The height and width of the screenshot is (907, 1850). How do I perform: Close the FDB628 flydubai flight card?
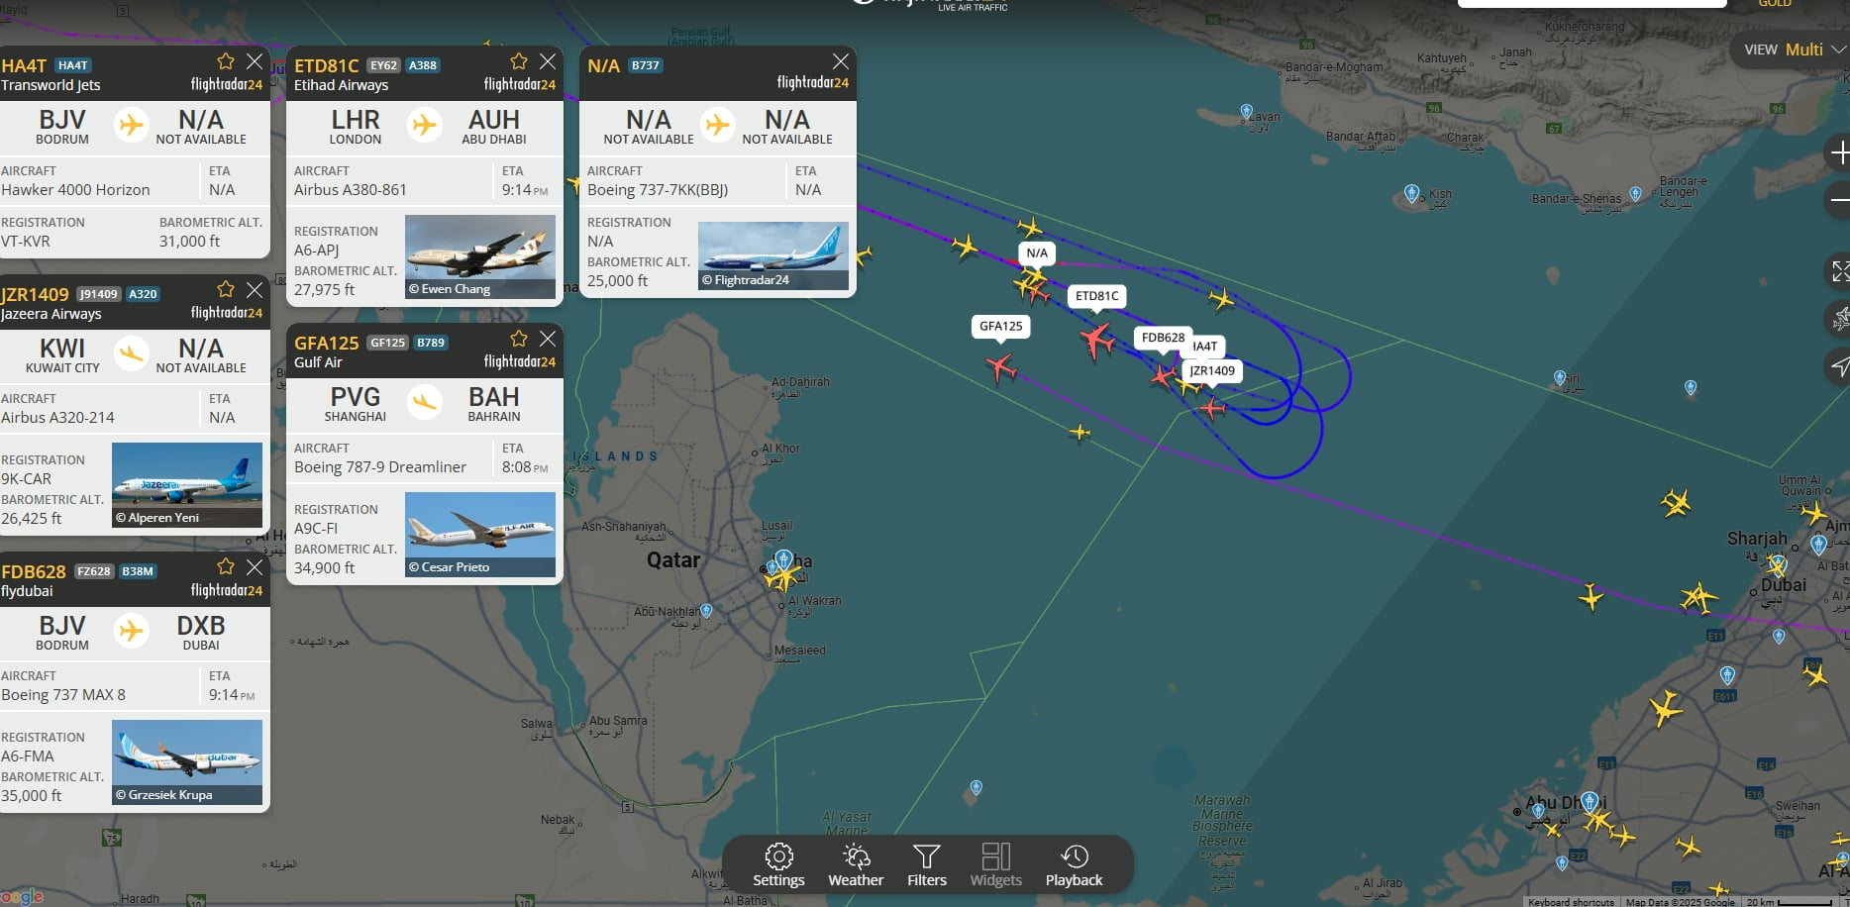(x=255, y=567)
